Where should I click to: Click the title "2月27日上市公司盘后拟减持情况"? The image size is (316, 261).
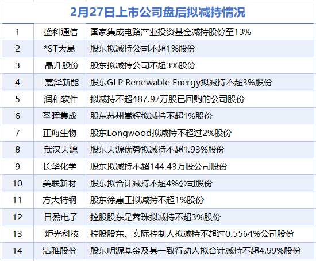[x=158, y=13]
